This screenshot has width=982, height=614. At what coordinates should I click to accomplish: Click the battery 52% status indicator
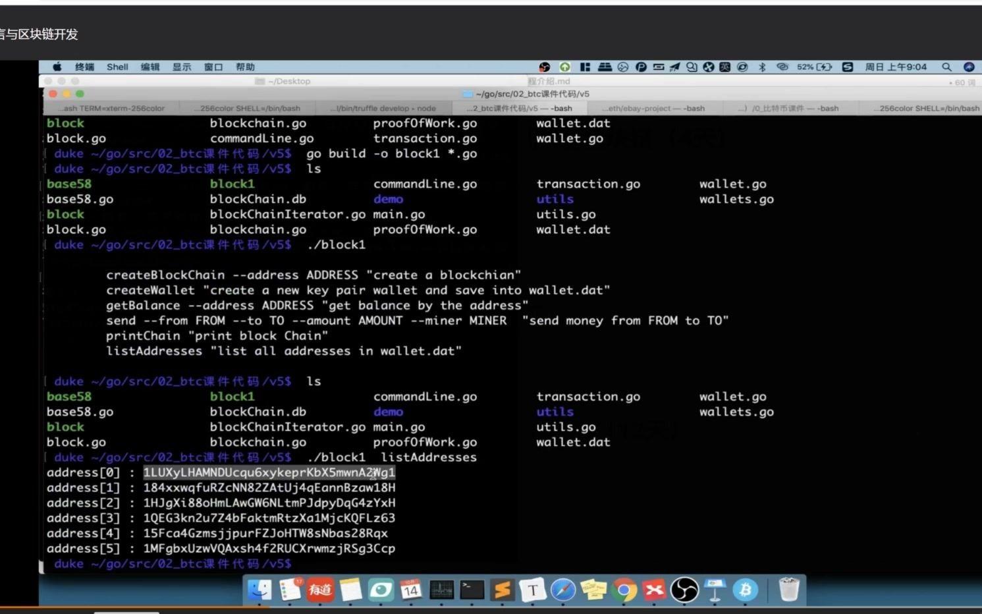point(814,67)
